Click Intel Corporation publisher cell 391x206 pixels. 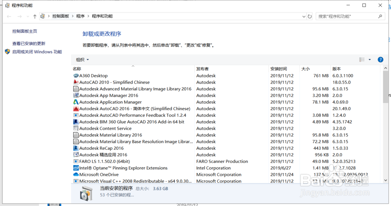(x=213, y=168)
